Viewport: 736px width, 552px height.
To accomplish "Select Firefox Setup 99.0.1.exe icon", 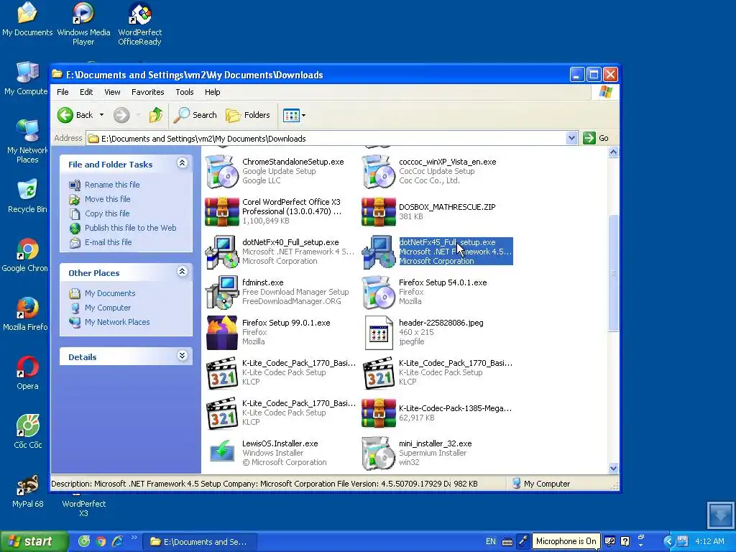I will (x=221, y=333).
